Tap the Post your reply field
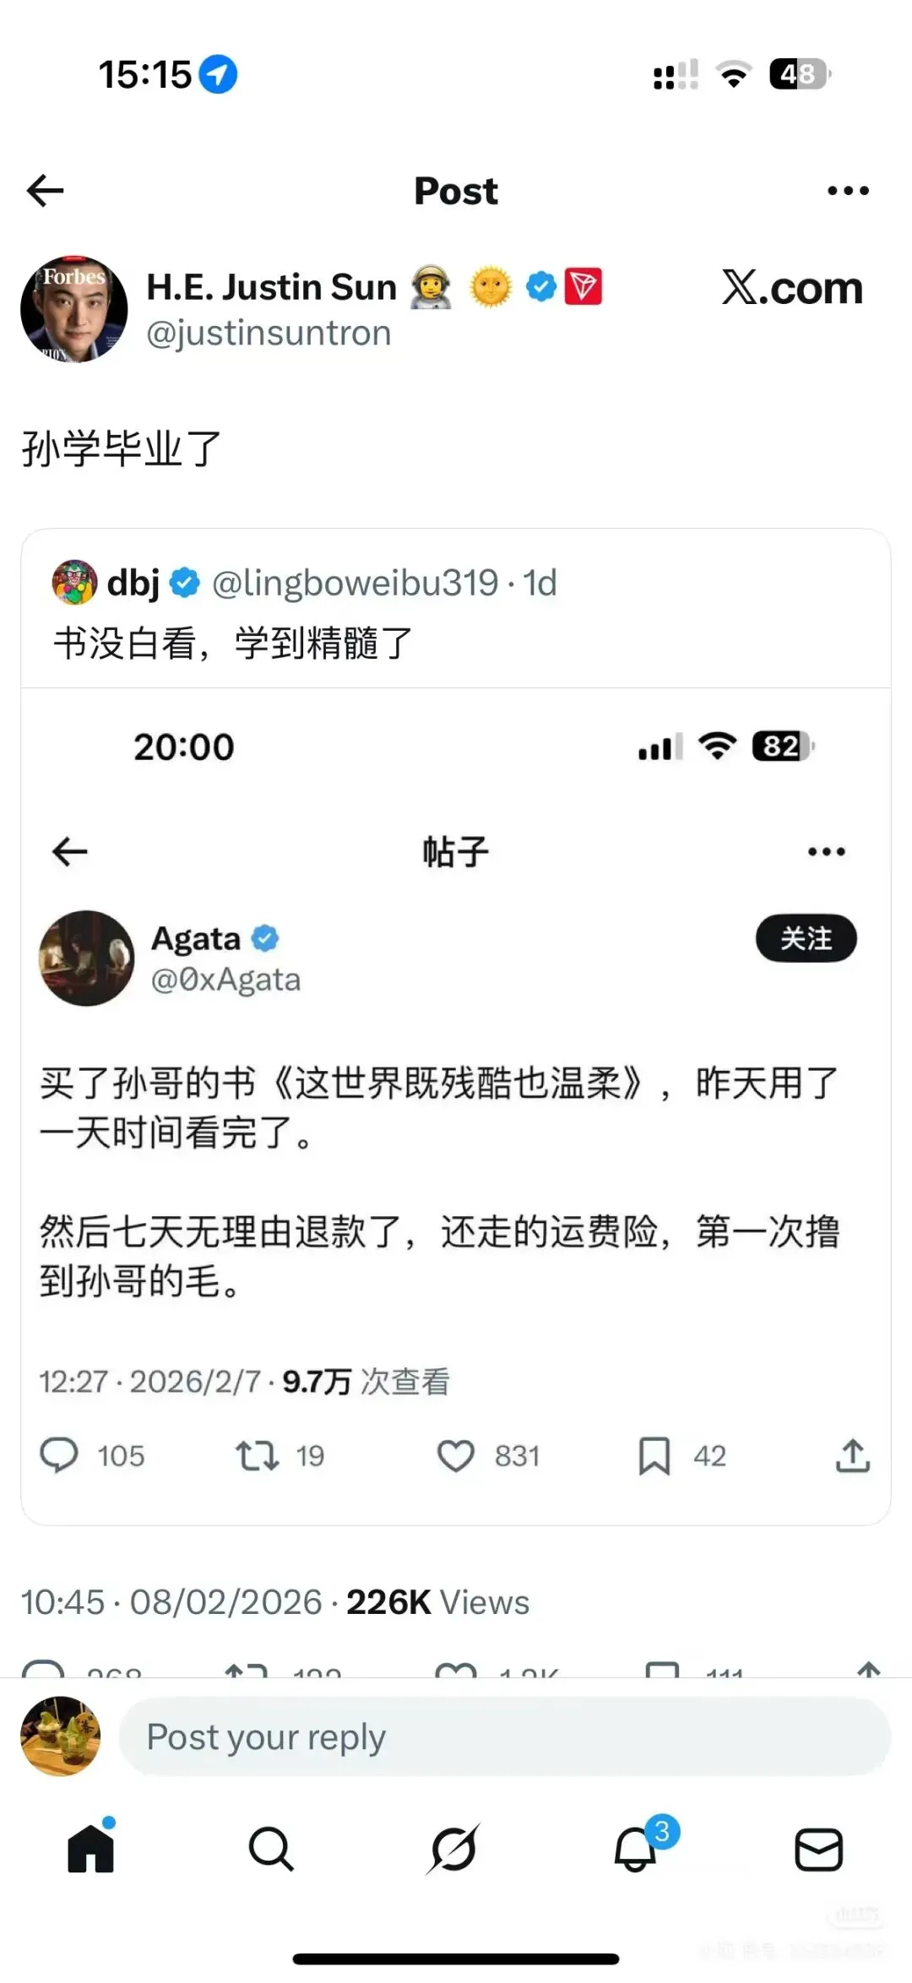The image size is (912, 1983). coord(505,1736)
